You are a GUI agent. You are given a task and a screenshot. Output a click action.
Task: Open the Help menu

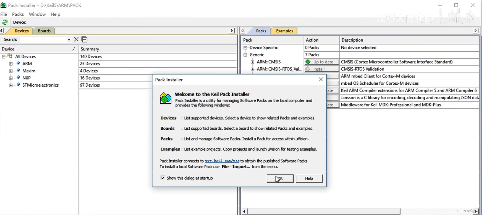click(55, 14)
